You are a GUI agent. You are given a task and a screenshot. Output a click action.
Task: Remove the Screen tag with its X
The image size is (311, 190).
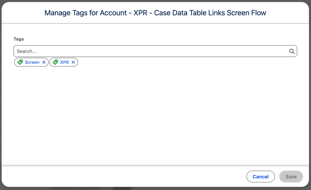click(x=44, y=62)
